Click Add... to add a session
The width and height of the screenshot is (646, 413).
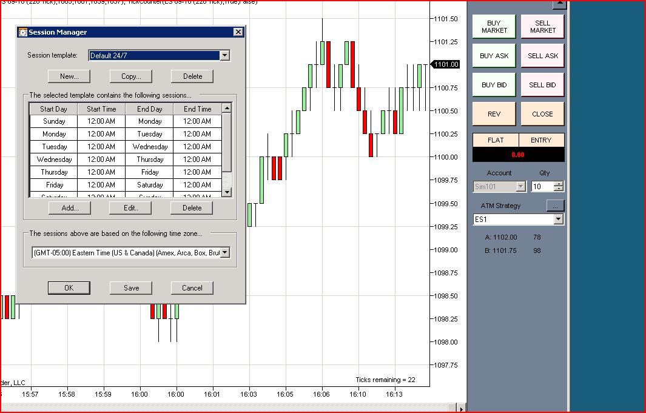[x=70, y=208]
